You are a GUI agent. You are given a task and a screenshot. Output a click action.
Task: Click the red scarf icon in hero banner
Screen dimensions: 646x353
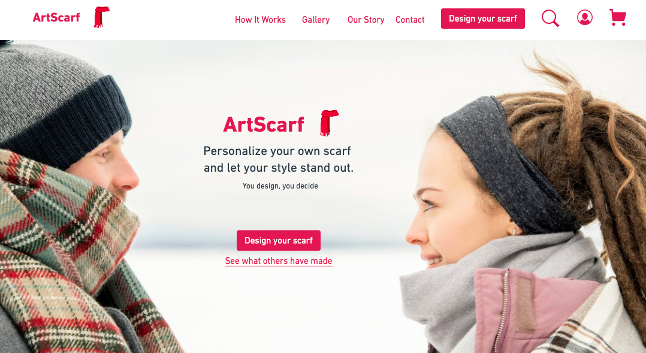pyautogui.click(x=329, y=123)
